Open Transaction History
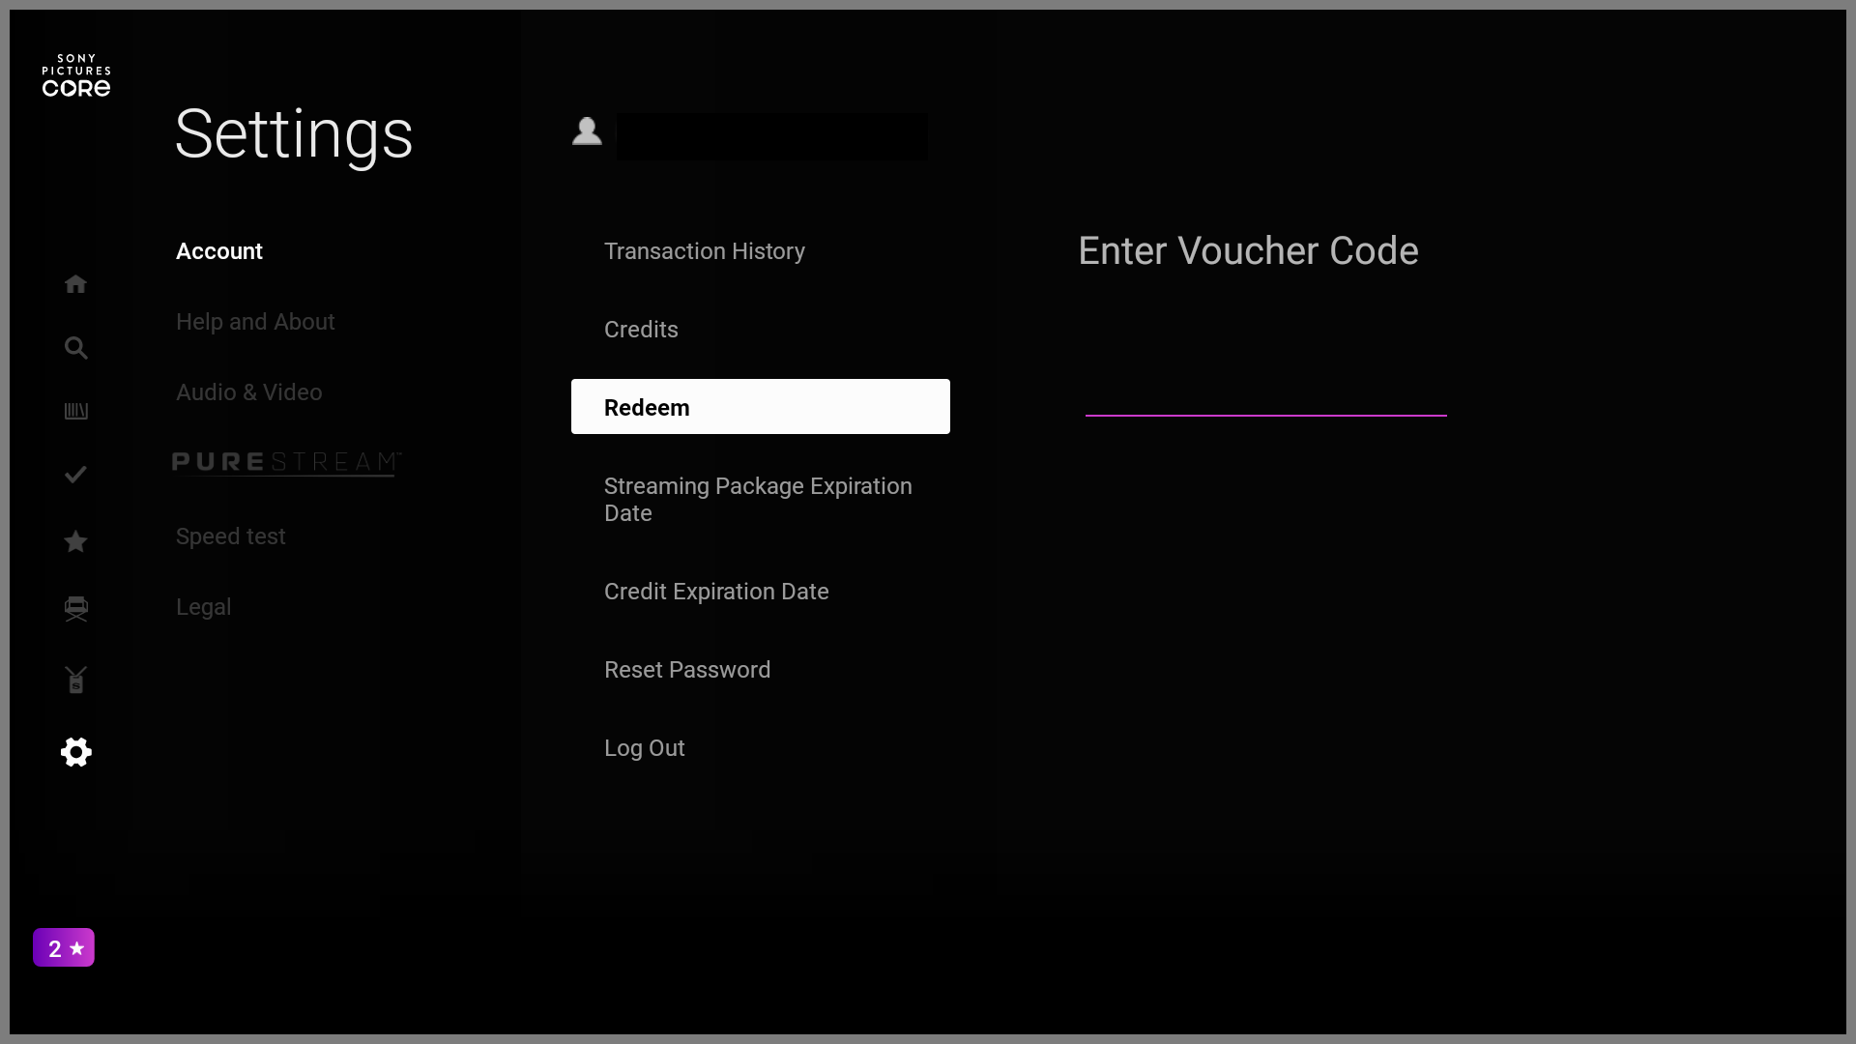Viewport: 1856px width, 1044px height. tap(705, 251)
